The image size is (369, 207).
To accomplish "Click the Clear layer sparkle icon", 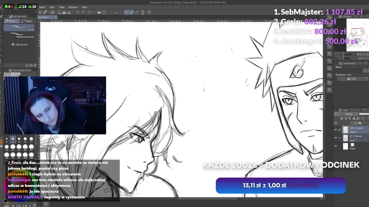I will click(x=89, y=12).
